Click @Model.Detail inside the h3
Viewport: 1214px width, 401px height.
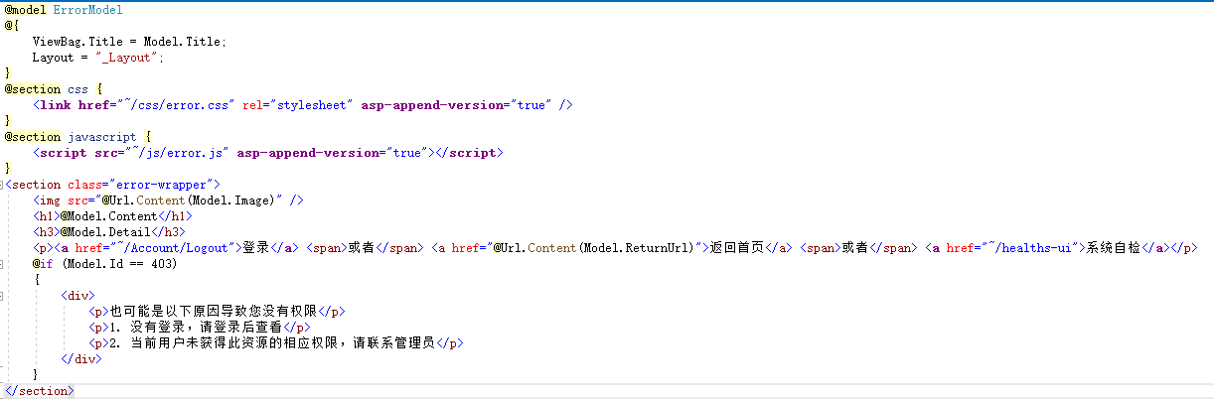point(105,232)
